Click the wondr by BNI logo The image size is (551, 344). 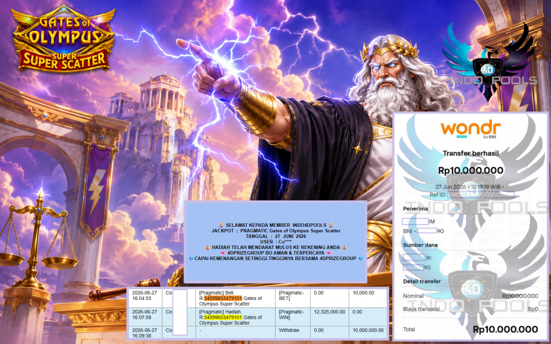[470, 130]
